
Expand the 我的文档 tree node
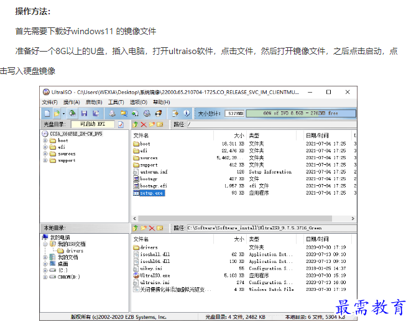pyautogui.click(x=45, y=257)
